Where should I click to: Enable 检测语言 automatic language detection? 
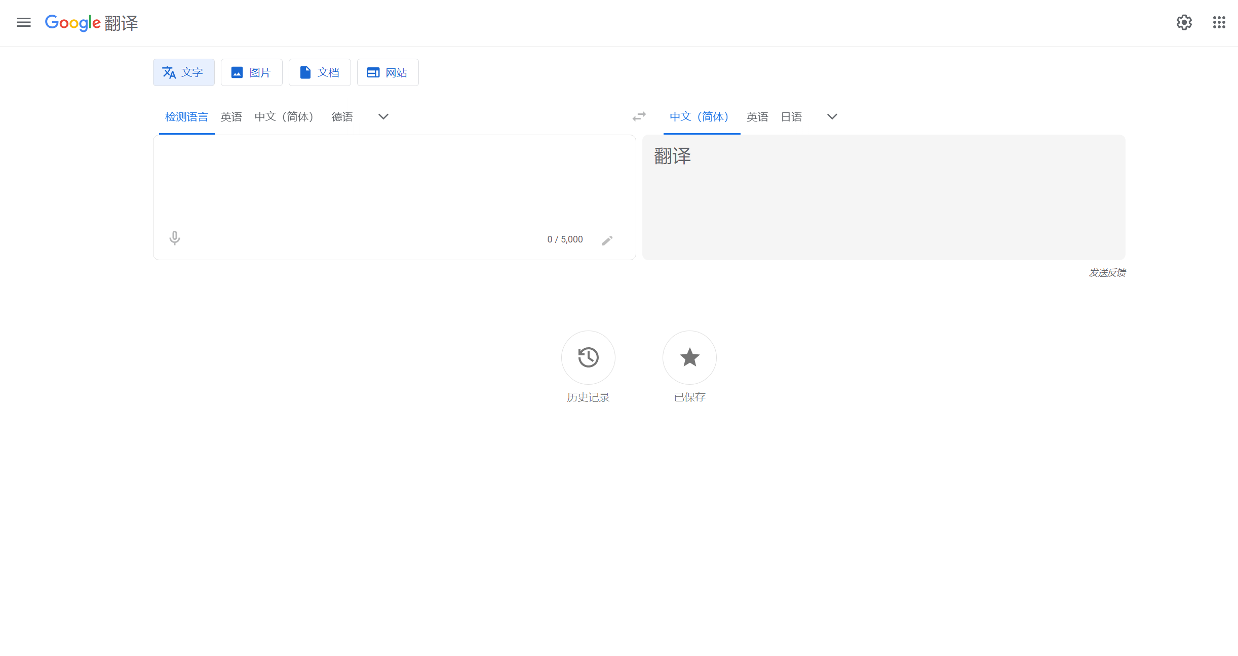(186, 116)
